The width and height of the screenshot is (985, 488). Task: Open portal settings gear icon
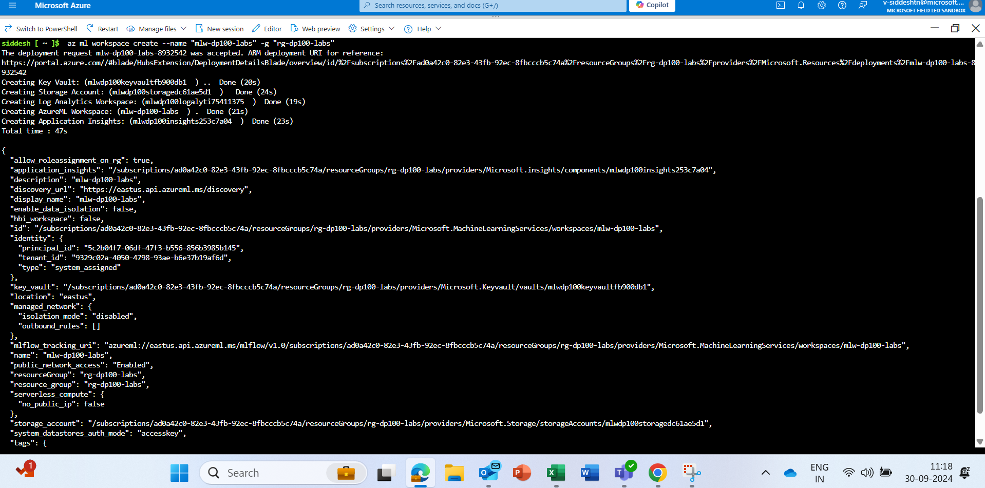(x=822, y=5)
